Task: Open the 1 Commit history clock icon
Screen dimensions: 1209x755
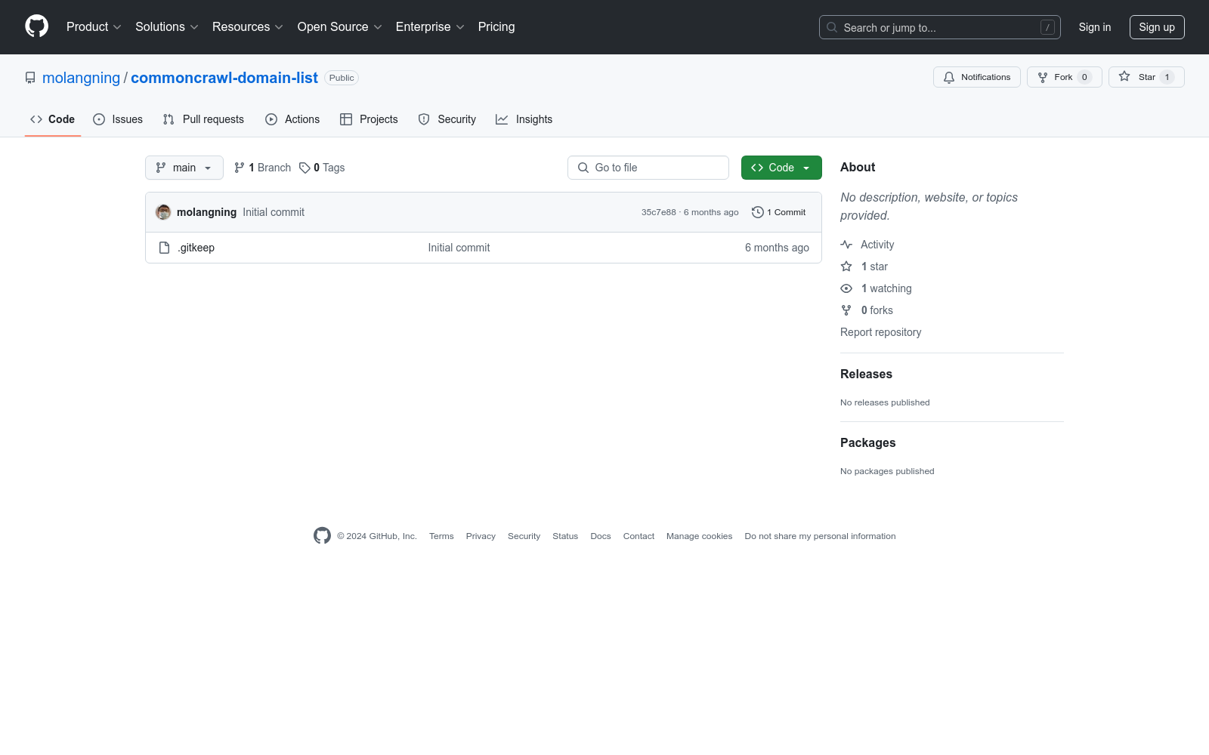Action: point(758,212)
